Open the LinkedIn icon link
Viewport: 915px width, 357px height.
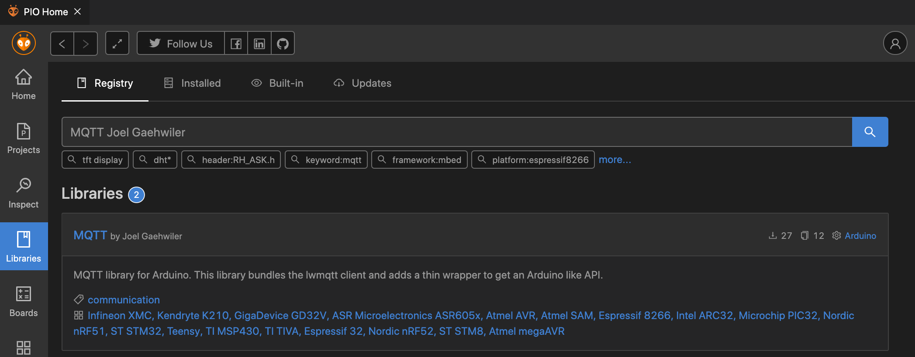coord(259,44)
